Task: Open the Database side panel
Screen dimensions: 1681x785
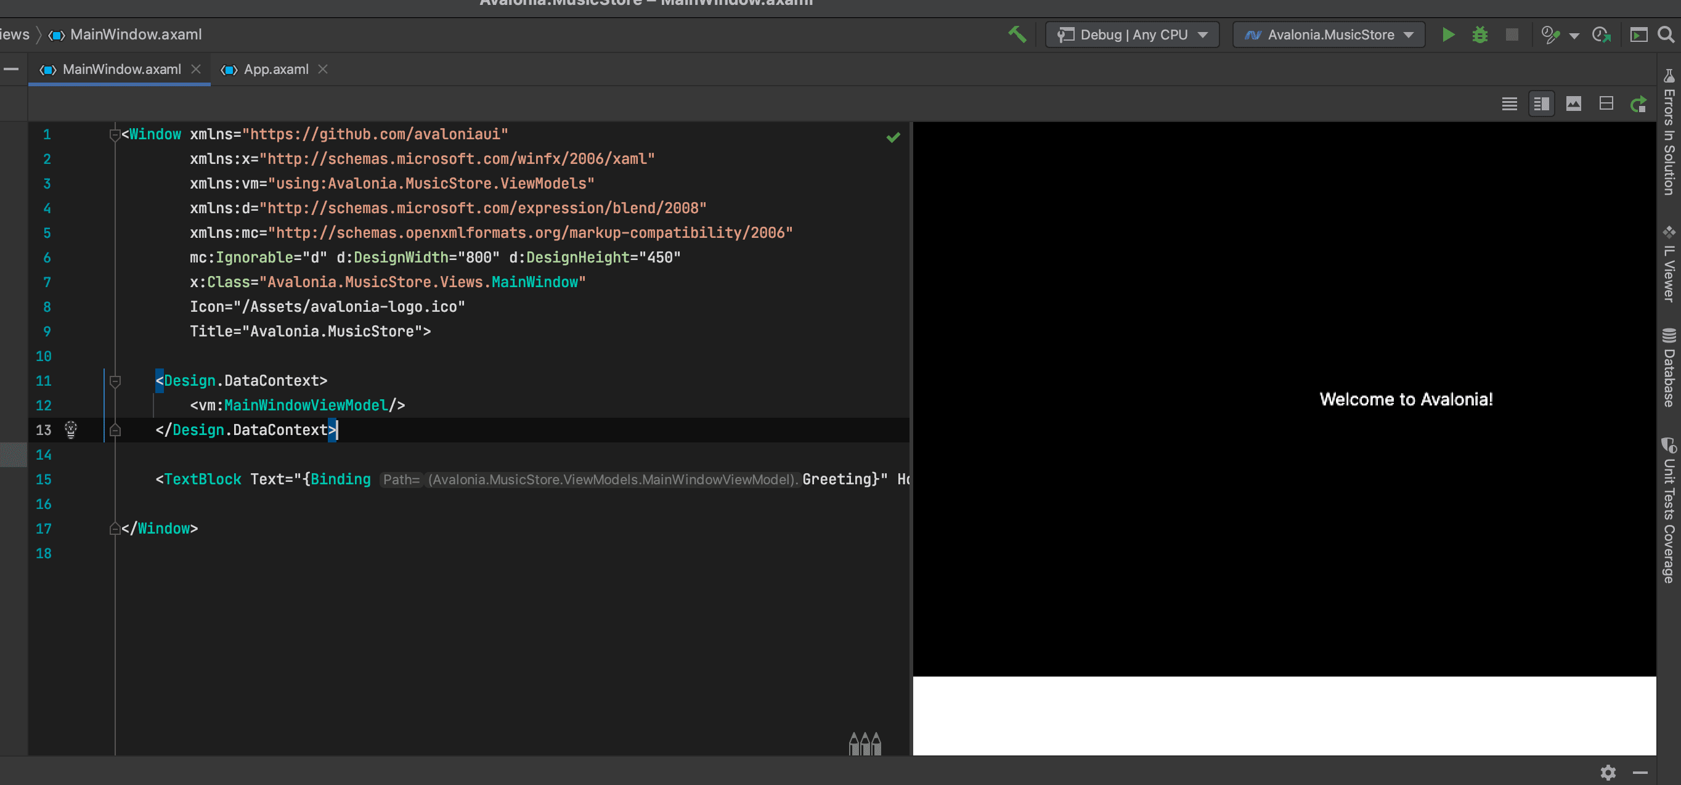Action: pos(1669,368)
